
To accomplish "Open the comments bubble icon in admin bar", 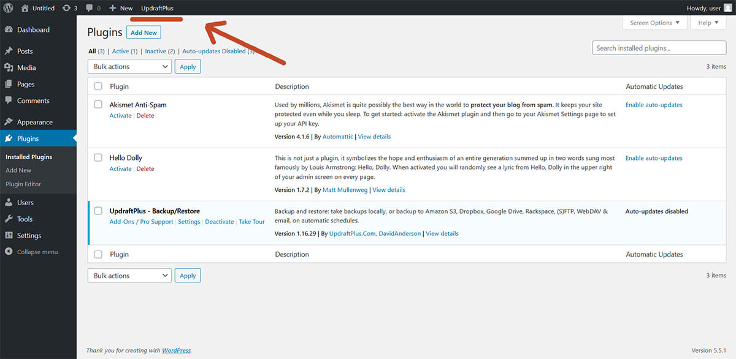I will click(x=90, y=8).
